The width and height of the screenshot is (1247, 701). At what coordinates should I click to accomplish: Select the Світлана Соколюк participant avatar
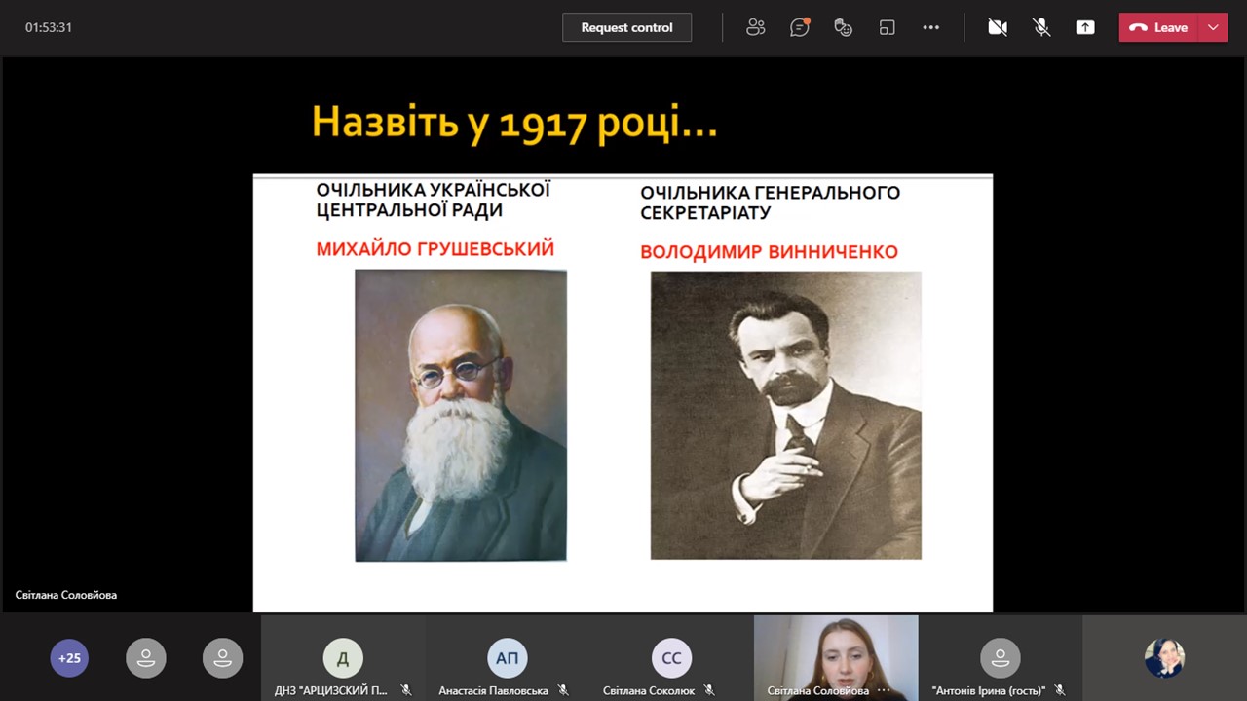(671, 658)
